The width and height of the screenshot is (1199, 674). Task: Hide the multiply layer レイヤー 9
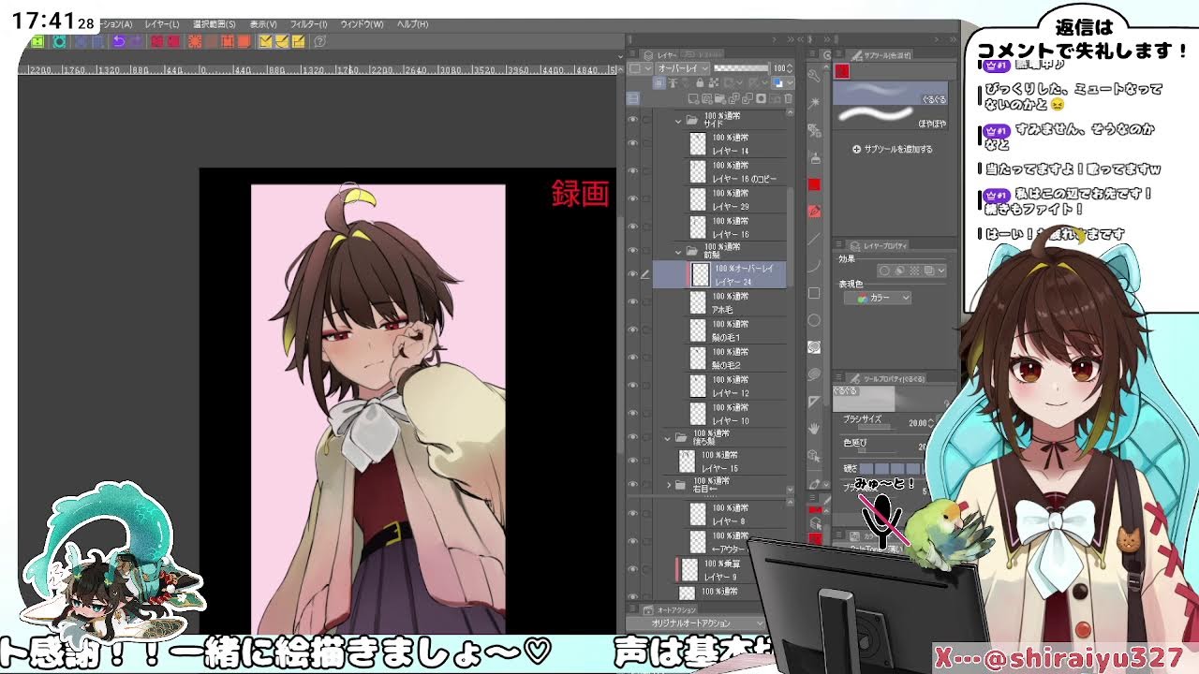tap(632, 568)
